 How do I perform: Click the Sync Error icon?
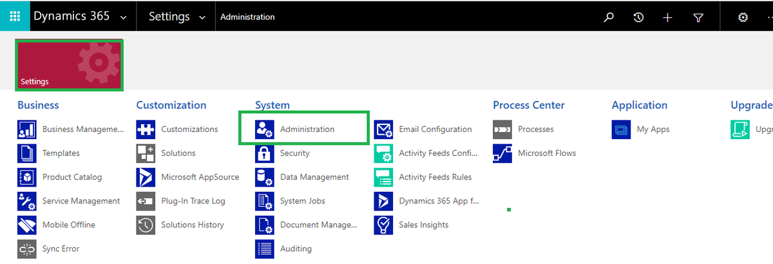27,249
